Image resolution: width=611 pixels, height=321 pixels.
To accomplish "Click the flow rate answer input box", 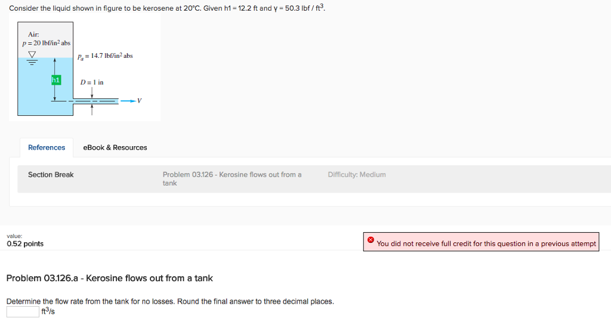I will (x=23, y=311).
